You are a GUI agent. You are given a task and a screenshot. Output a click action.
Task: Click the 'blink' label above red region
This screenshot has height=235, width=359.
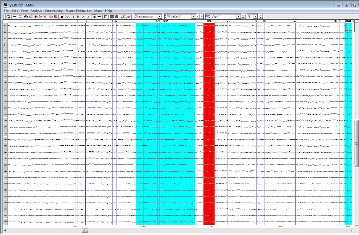tap(209, 21)
